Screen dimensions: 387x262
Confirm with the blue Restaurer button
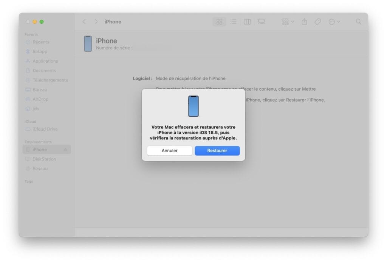click(x=217, y=151)
